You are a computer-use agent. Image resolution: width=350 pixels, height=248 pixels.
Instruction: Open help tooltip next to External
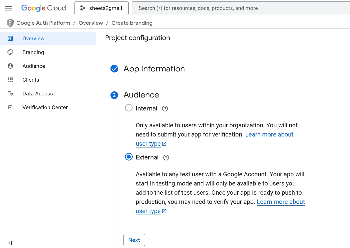(x=166, y=158)
